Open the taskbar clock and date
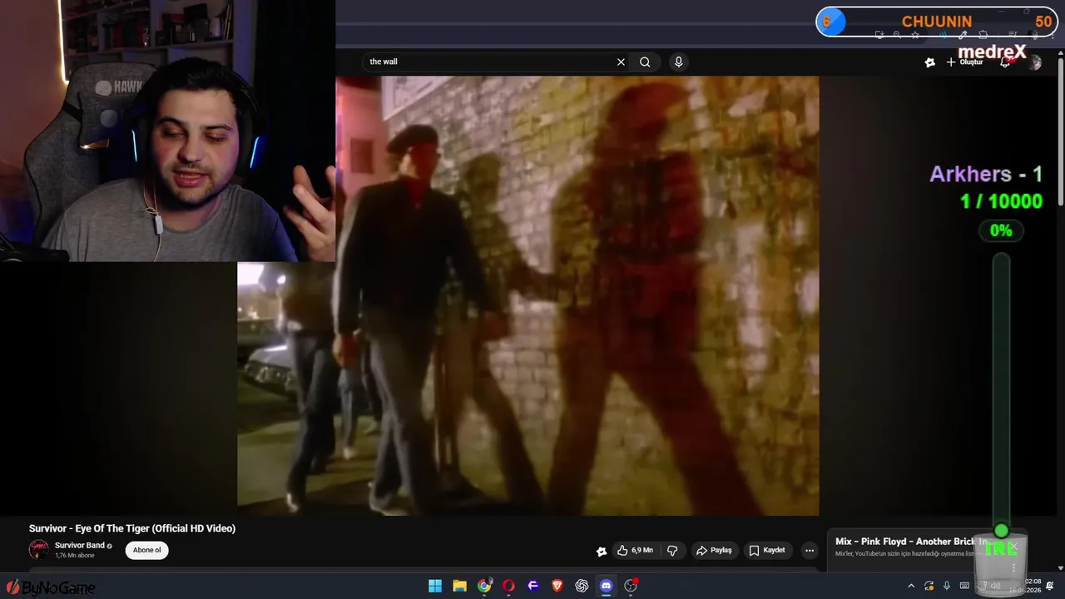Image resolution: width=1065 pixels, height=599 pixels. click(1026, 586)
